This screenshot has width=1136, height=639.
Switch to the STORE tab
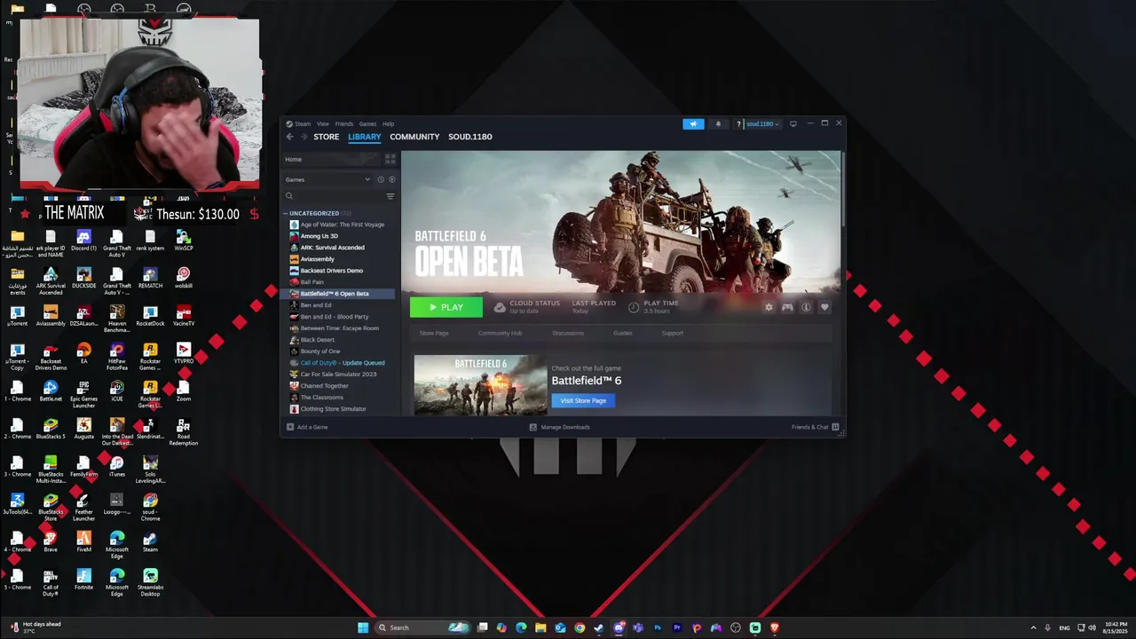(326, 137)
